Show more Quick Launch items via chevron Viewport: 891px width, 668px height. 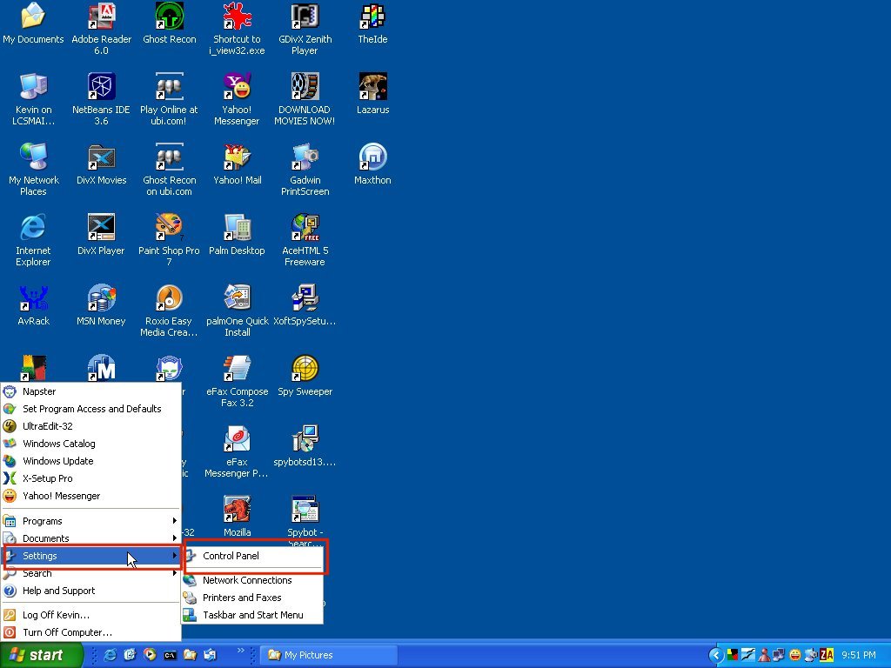(240, 651)
